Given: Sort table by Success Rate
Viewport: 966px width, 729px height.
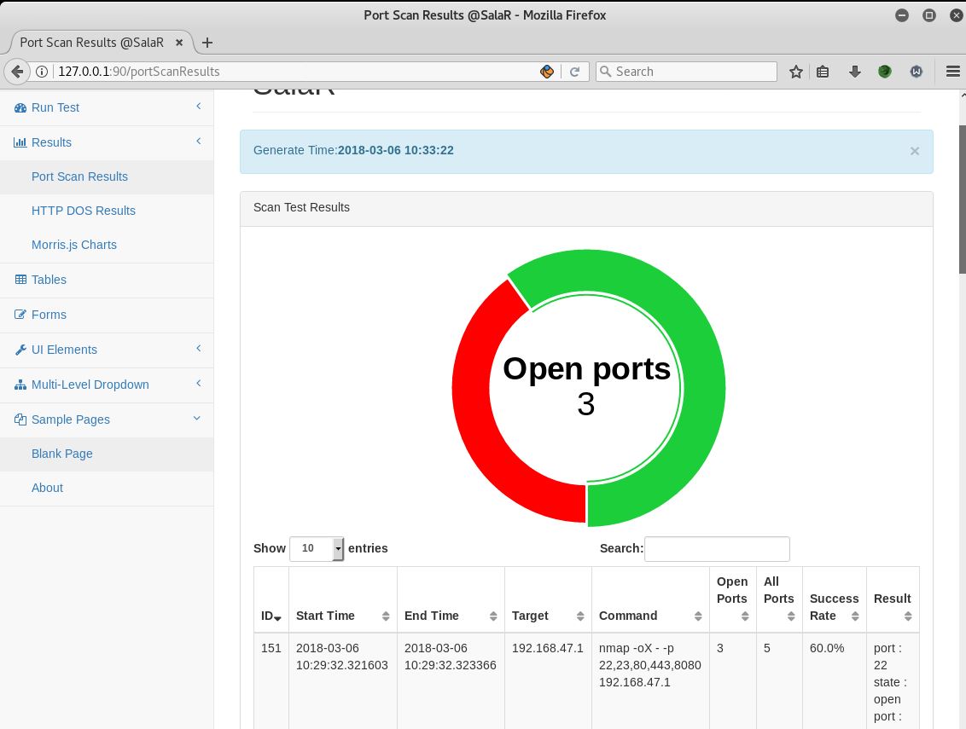Looking at the screenshot, I should [x=835, y=600].
